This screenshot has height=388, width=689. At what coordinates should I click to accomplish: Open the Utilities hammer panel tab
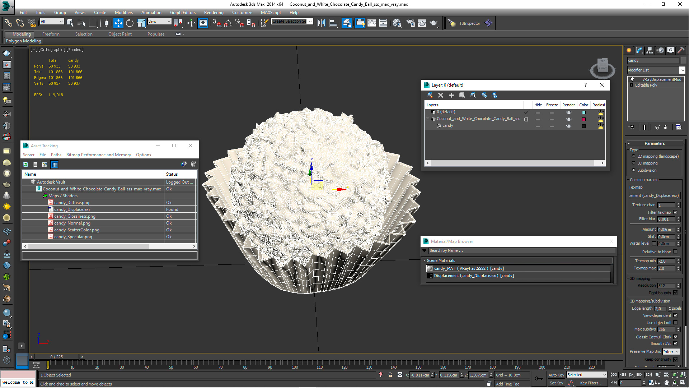point(681,50)
